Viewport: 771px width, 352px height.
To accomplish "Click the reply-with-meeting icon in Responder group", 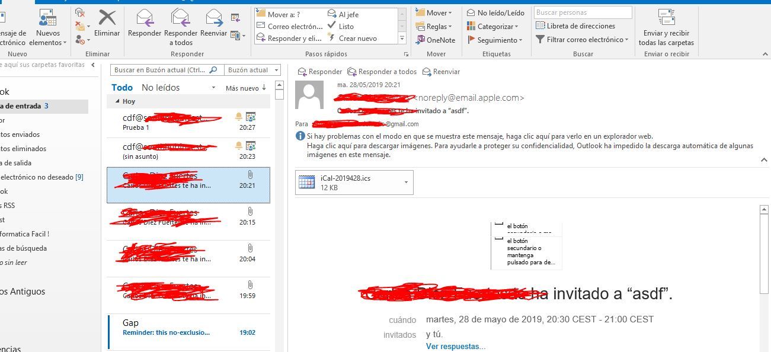I will (235, 18).
